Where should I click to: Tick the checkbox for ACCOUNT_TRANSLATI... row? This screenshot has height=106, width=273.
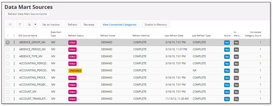point(8,99)
